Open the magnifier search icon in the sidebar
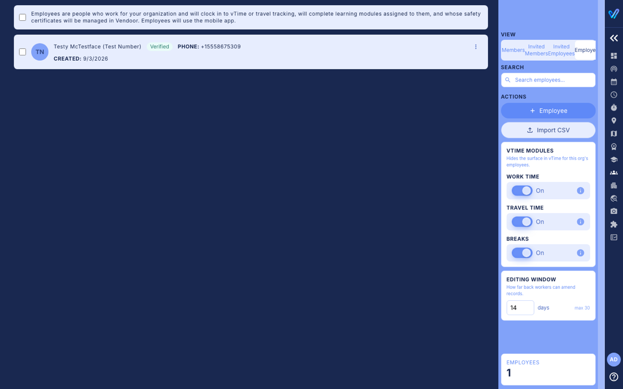623x389 pixels. click(x=614, y=198)
